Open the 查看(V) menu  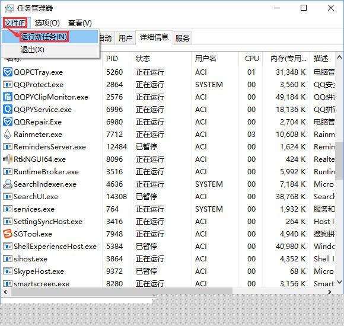coord(80,23)
